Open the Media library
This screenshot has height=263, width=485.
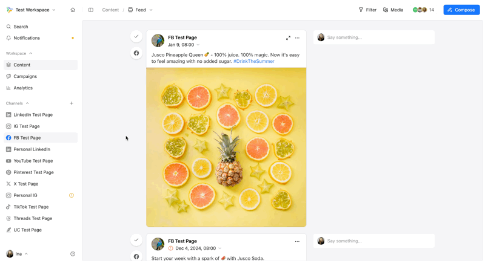point(393,10)
